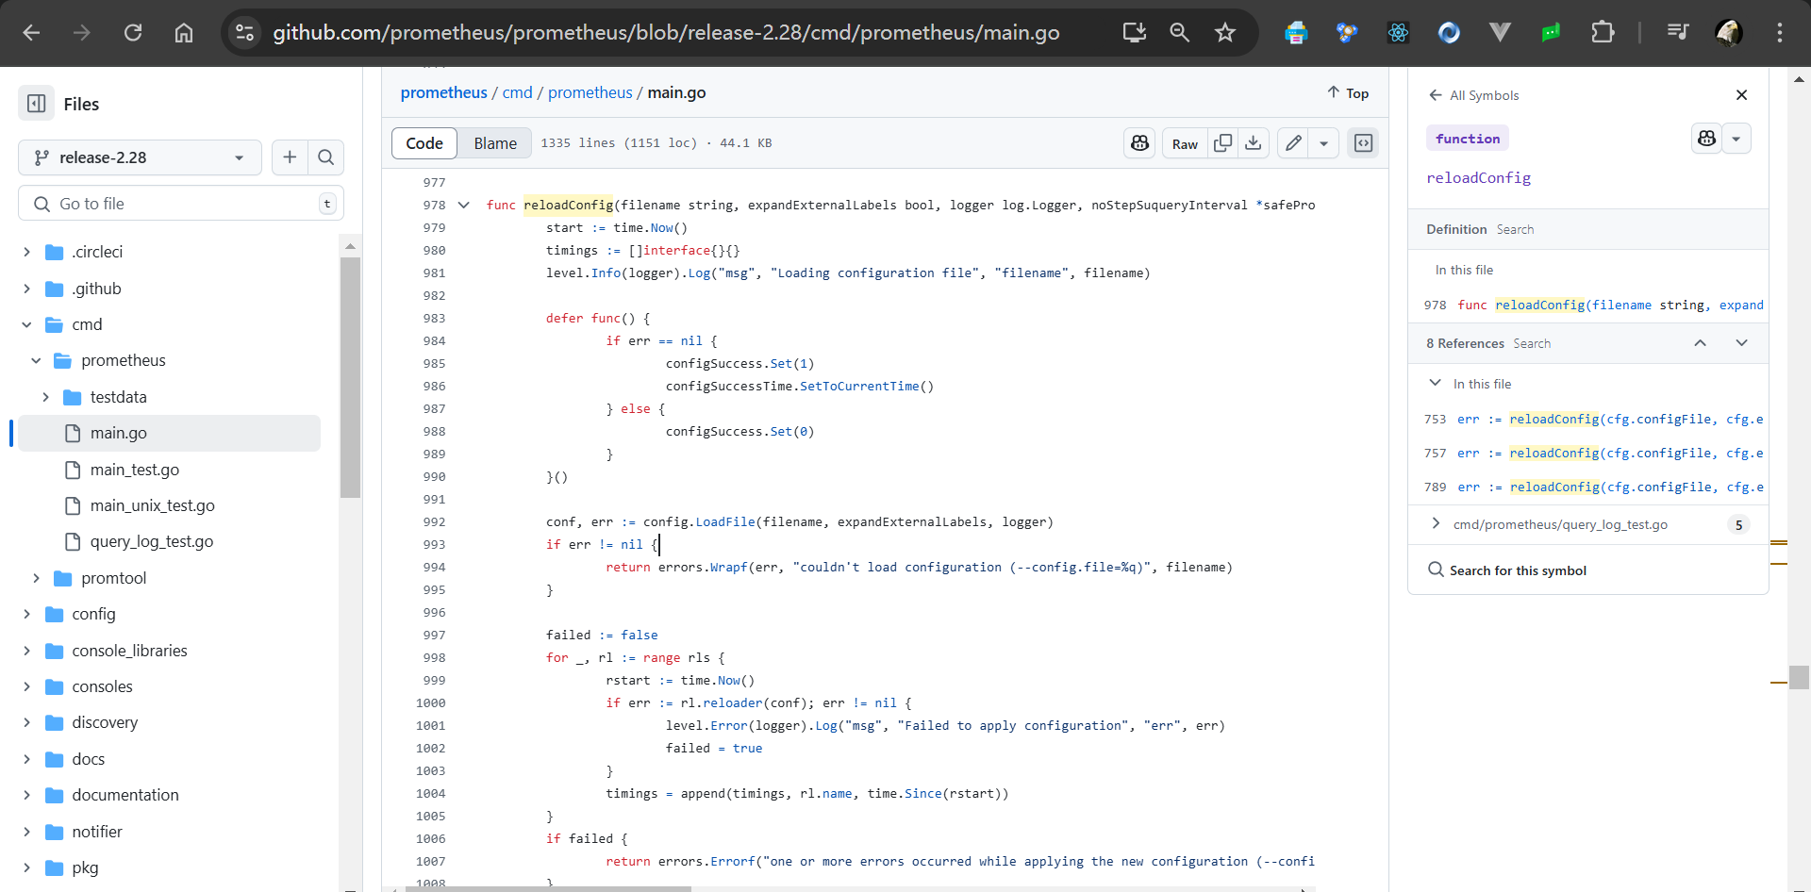Open Chrome three-dot menu

(1779, 33)
